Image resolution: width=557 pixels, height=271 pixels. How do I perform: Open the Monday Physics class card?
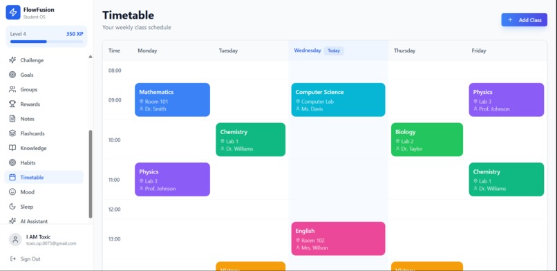(172, 179)
